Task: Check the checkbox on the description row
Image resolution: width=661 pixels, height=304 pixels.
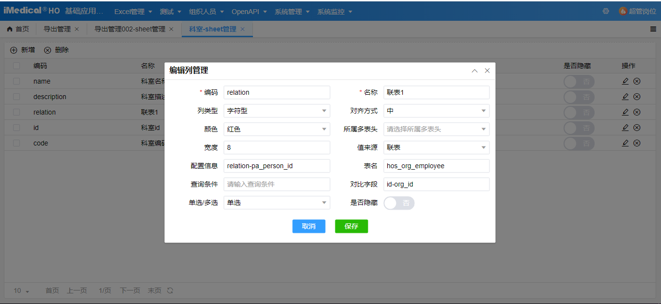Action: (x=16, y=97)
